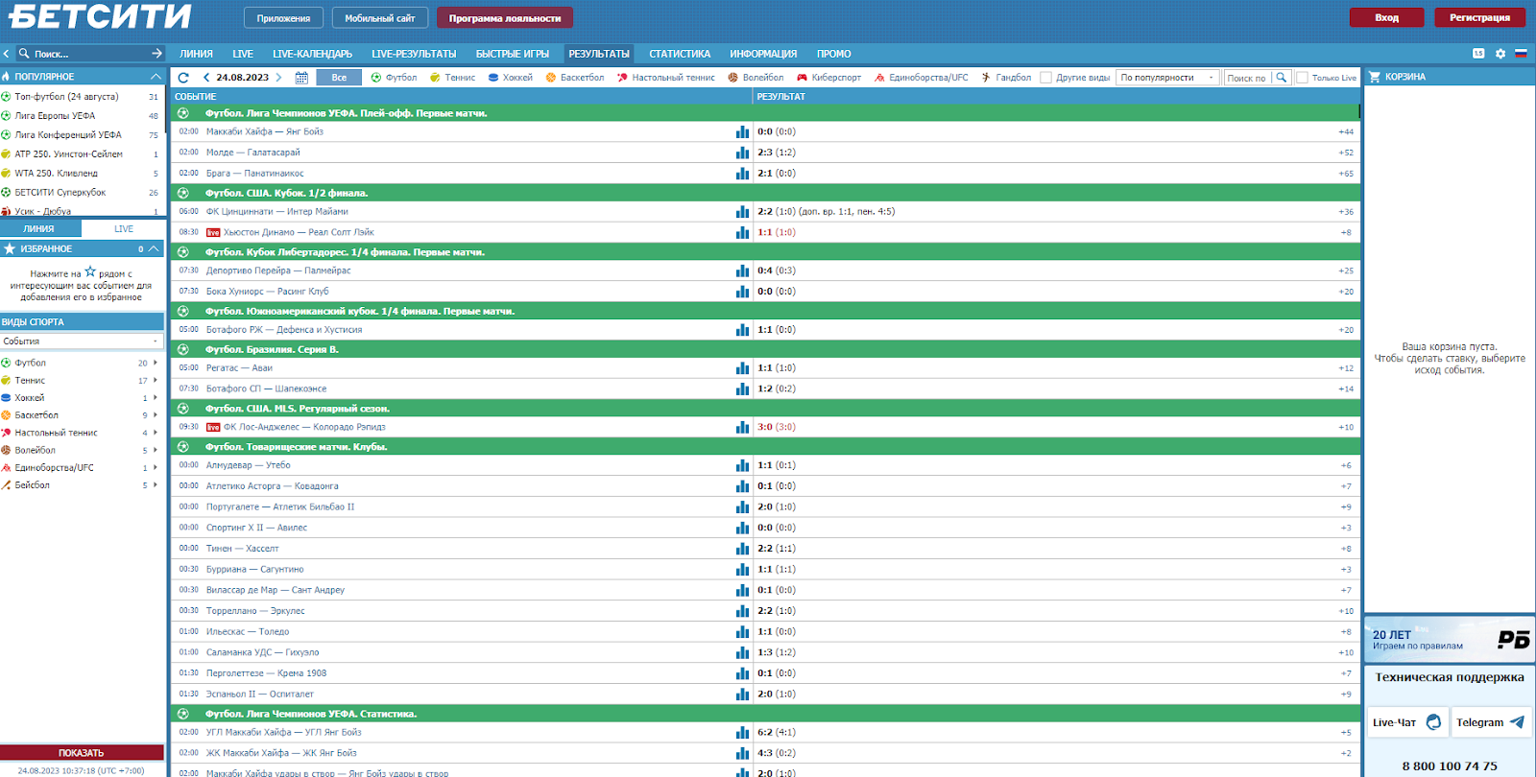The width and height of the screenshot is (1536, 777).
Task: Expand Волейбол in sports list
Action: point(156,450)
